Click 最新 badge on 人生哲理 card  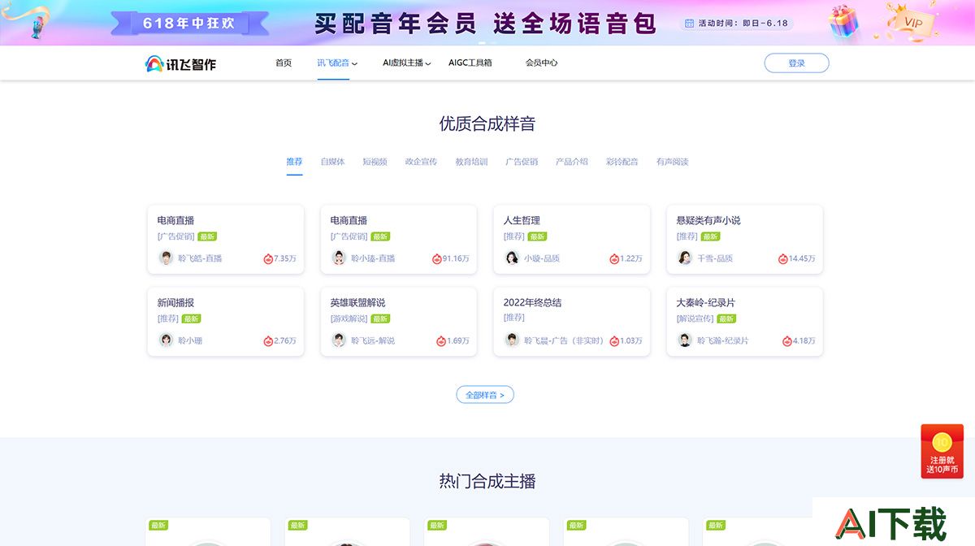coord(537,236)
